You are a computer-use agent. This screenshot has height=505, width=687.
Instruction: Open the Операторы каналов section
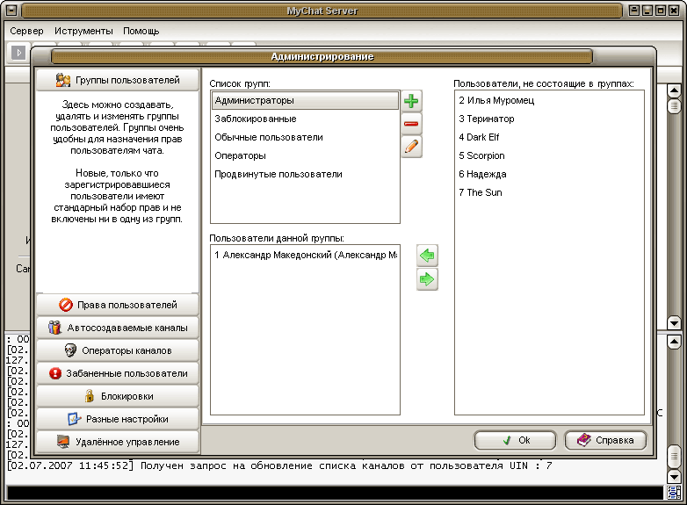118,350
